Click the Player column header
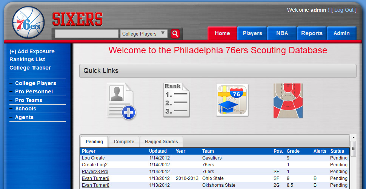 89,151
